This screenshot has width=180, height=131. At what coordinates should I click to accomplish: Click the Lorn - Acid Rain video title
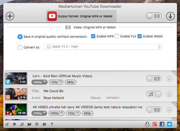[x=63, y=76]
